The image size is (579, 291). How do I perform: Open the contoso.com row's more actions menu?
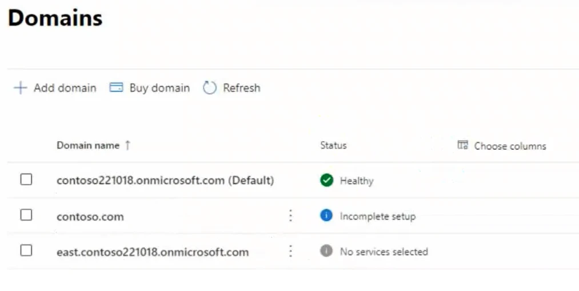[x=290, y=216]
